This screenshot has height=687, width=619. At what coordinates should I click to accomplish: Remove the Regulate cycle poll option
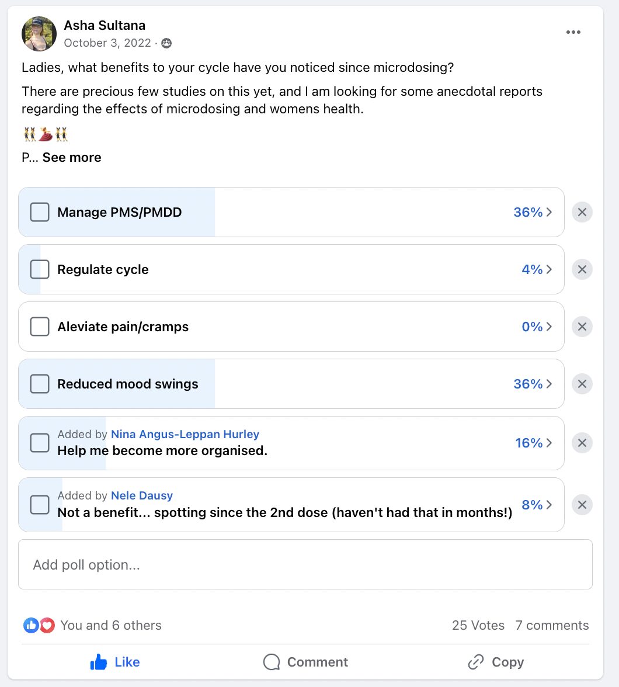pyautogui.click(x=582, y=269)
